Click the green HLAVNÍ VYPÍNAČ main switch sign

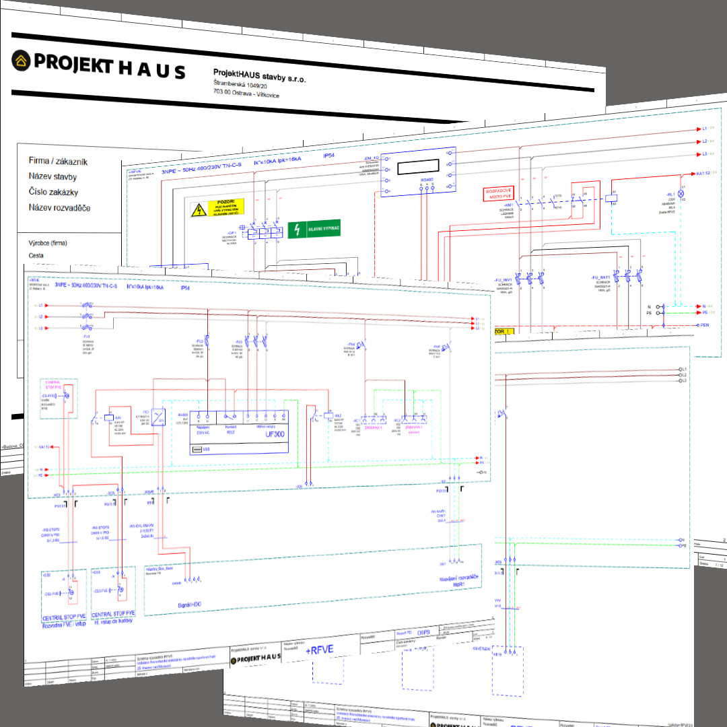coord(314,229)
